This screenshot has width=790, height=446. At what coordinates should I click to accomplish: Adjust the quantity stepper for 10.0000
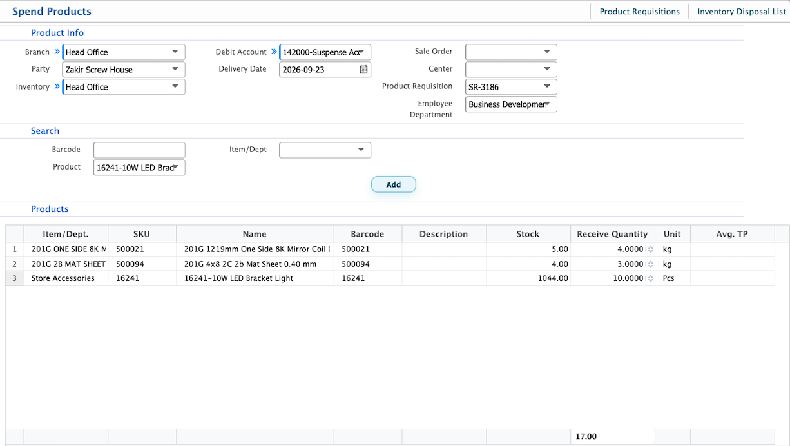point(650,278)
